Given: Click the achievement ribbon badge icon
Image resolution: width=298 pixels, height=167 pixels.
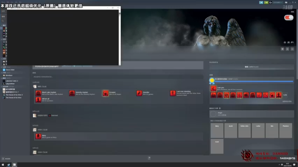Looking at the screenshot, I should pyautogui.click(x=212, y=81).
